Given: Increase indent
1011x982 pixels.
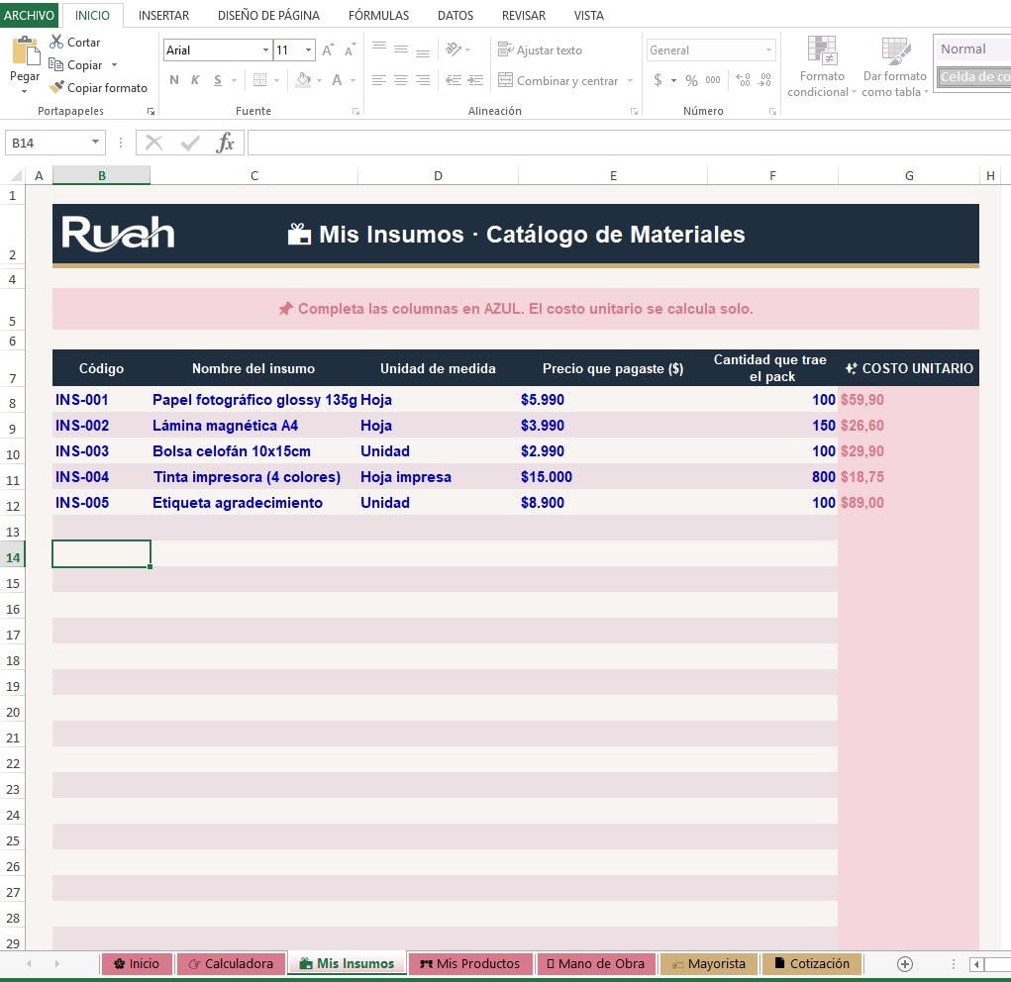Looking at the screenshot, I should tap(476, 80).
